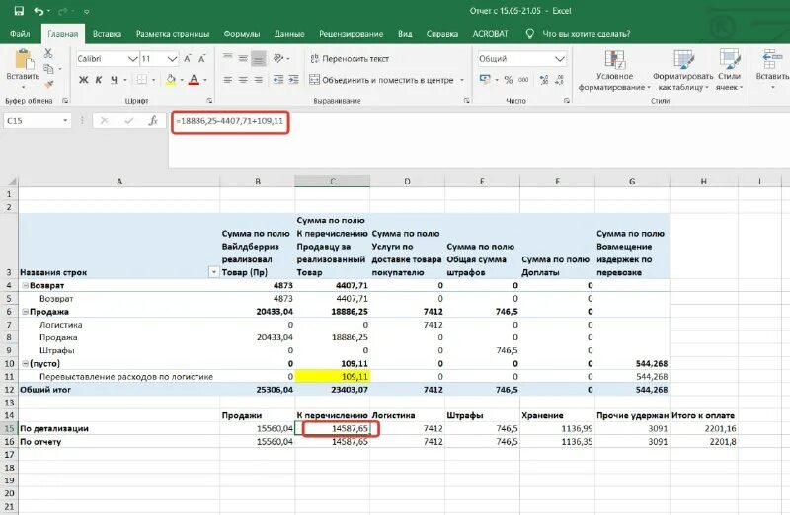Viewport: 790px width, 515px height.
Task: Open Названия строк filter dropdown
Action: coord(213,272)
